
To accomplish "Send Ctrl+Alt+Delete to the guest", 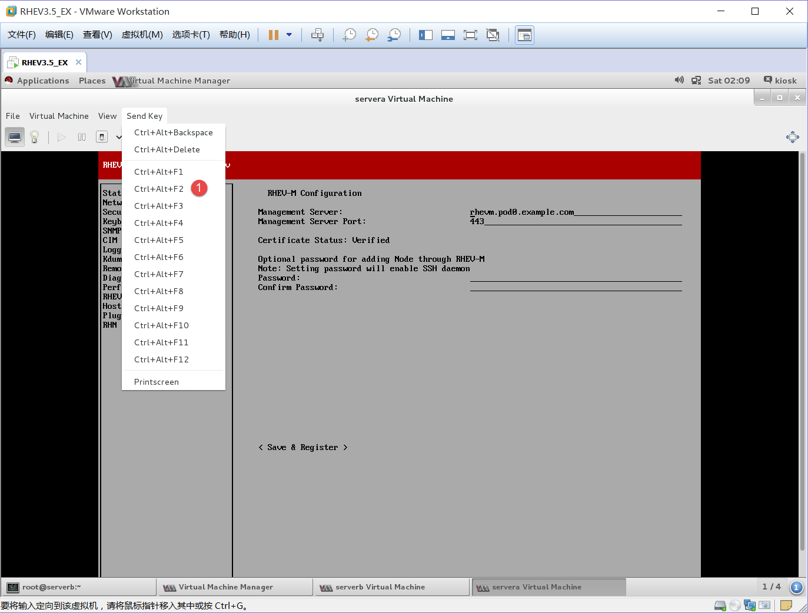I will (x=173, y=149).
